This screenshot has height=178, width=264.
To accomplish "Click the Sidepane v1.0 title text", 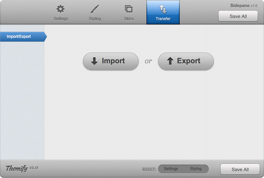I will 244,6.
